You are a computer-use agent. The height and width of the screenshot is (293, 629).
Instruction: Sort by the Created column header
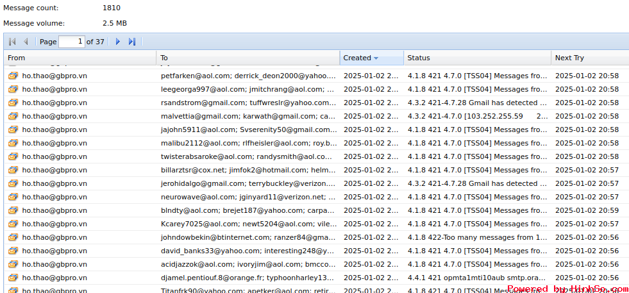point(357,58)
